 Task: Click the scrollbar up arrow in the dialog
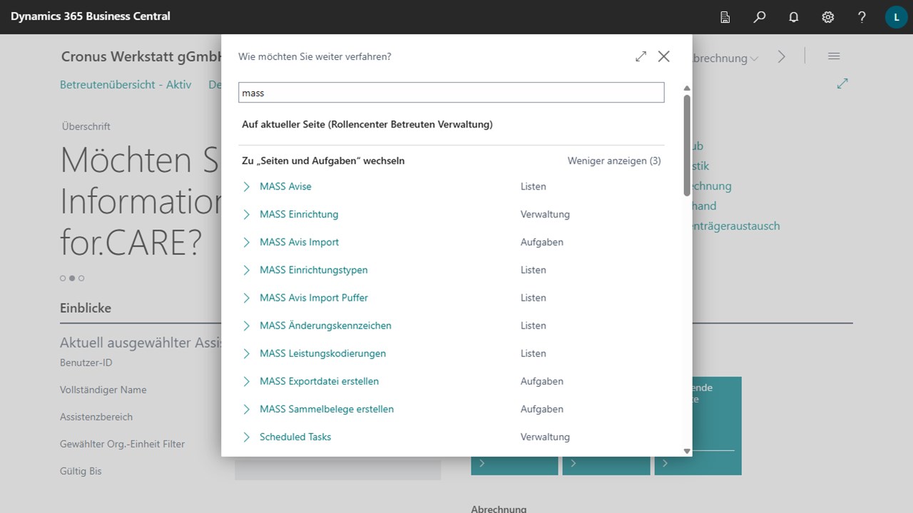(x=687, y=88)
